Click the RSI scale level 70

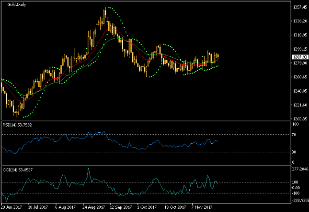tap(294, 135)
